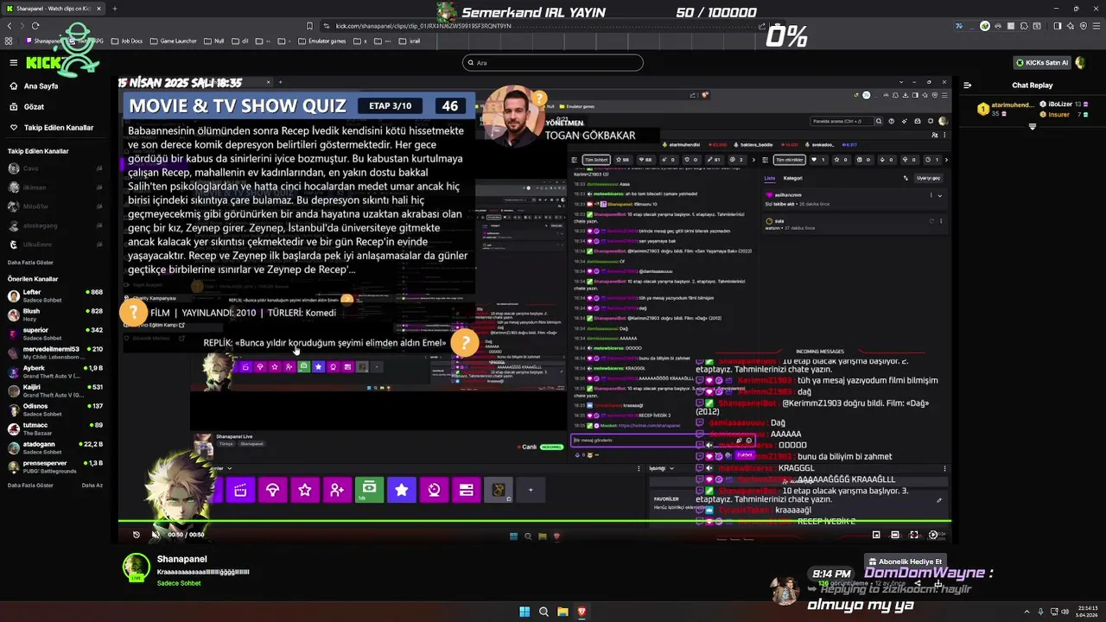
Task: Expand the chat leaderboard arrow
Action: (x=1032, y=126)
